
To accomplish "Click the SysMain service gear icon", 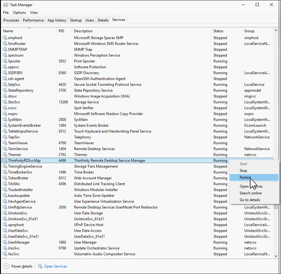I will point(5,119).
